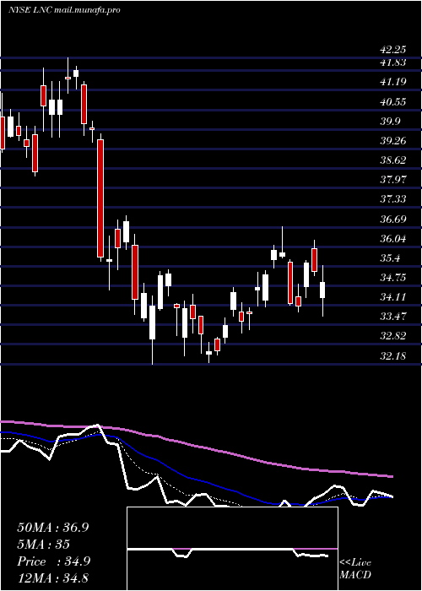
Task: Click the 37.33 price level label
Action: [392, 199]
